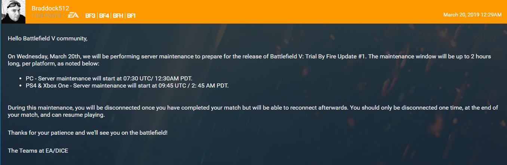507x165 pixels.
Task: Click the EA logo badge
Action: pos(74,16)
